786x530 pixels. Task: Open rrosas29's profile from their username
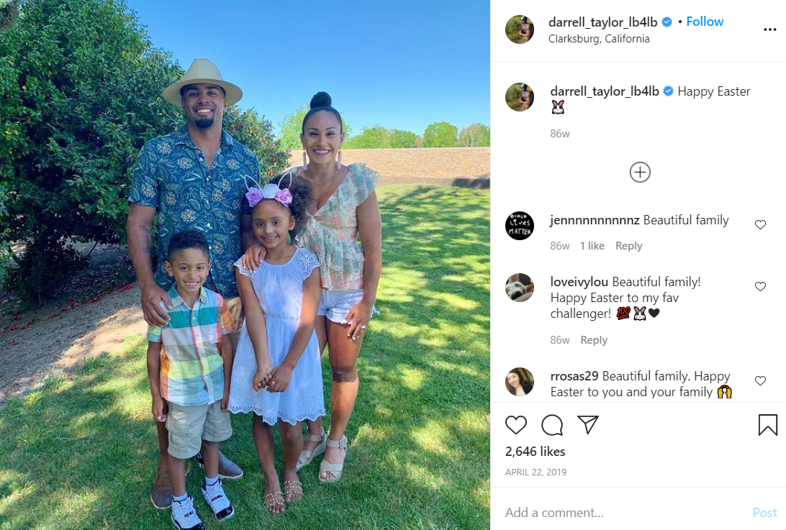pyautogui.click(x=574, y=376)
